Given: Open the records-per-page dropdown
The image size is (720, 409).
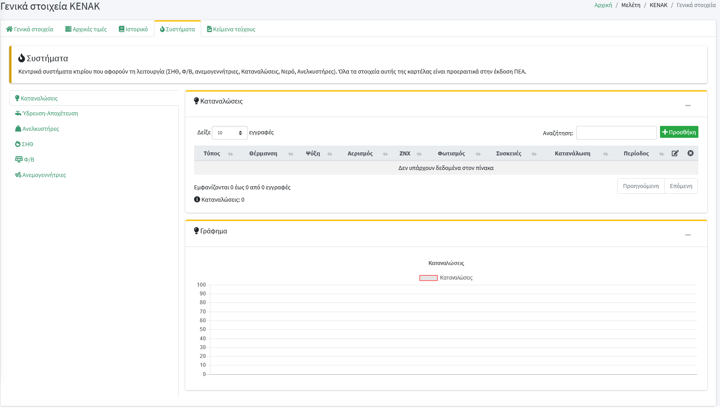Looking at the screenshot, I should [x=229, y=133].
